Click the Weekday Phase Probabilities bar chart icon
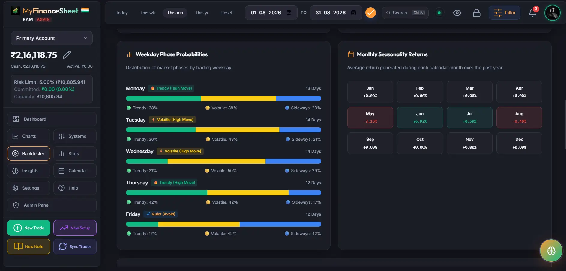The width and height of the screenshot is (566, 271). tap(129, 54)
